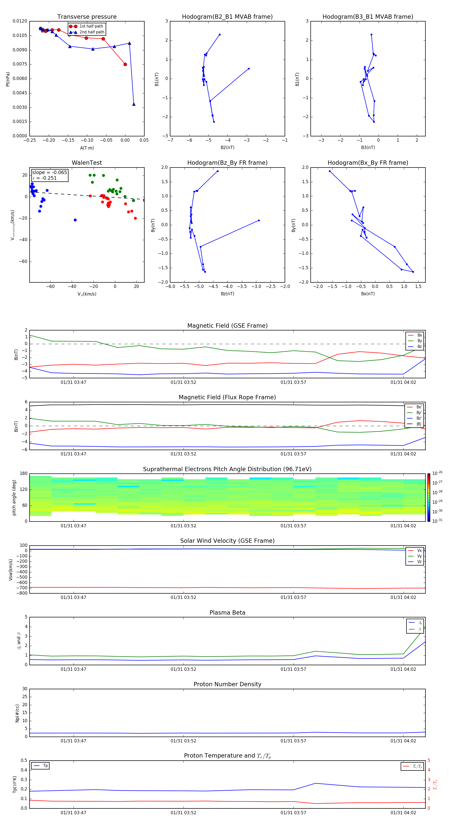Click Bx' legend entry in Flux Rope plot
The width and height of the screenshot is (455, 835).
click(414, 407)
